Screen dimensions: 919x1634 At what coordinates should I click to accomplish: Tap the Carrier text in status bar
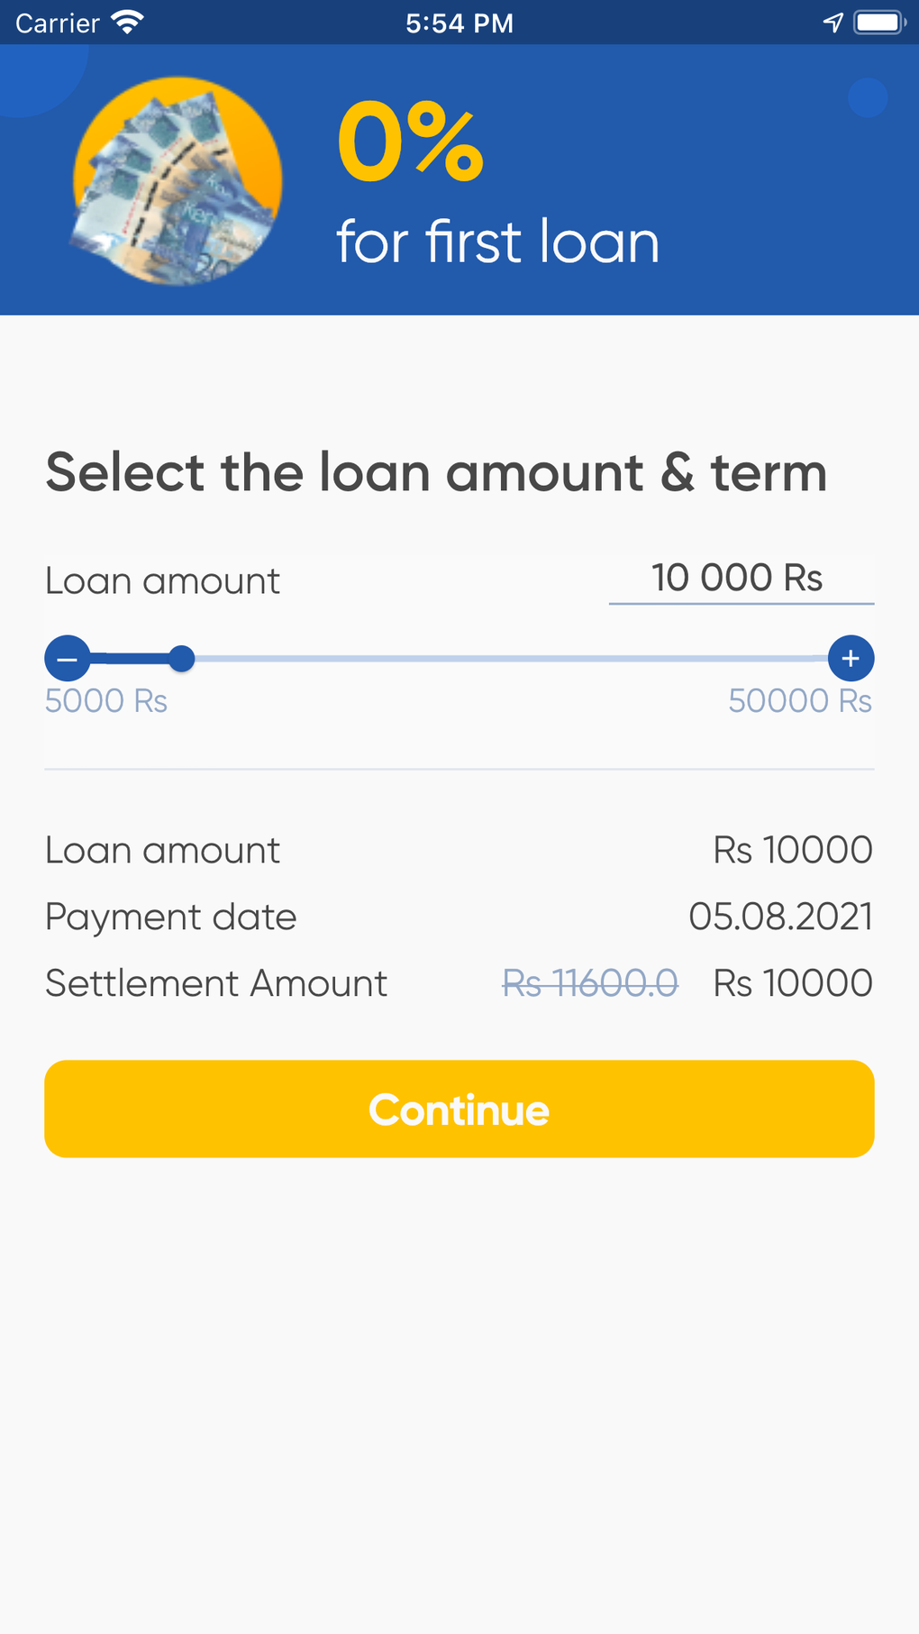[58, 23]
